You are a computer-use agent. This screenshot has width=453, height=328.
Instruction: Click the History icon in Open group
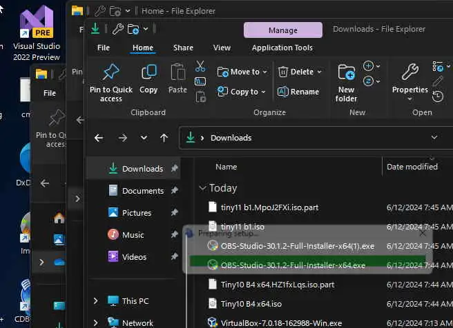click(x=438, y=96)
